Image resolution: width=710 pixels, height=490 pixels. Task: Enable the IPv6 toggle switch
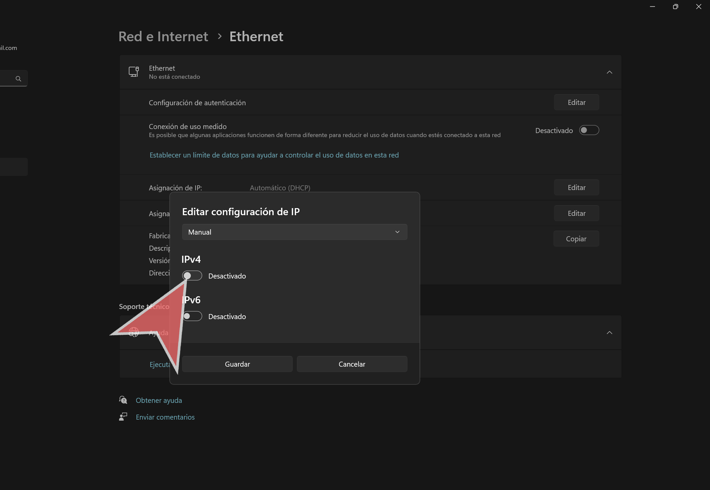192,316
